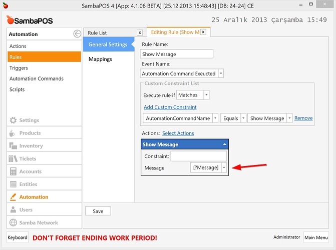Screen dimensions: 336x250
Task: Open the Equals operator dropdown
Action: (243, 118)
